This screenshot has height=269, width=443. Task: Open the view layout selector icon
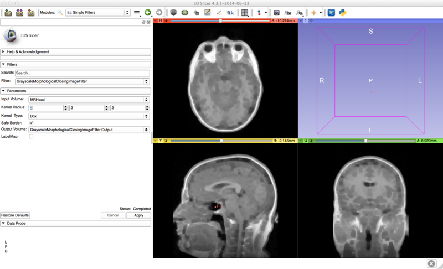(245, 13)
